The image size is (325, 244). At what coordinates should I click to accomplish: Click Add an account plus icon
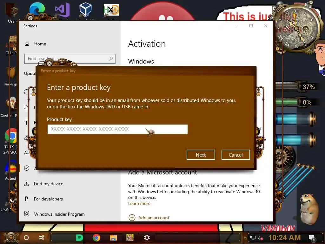tap(132, 218)
